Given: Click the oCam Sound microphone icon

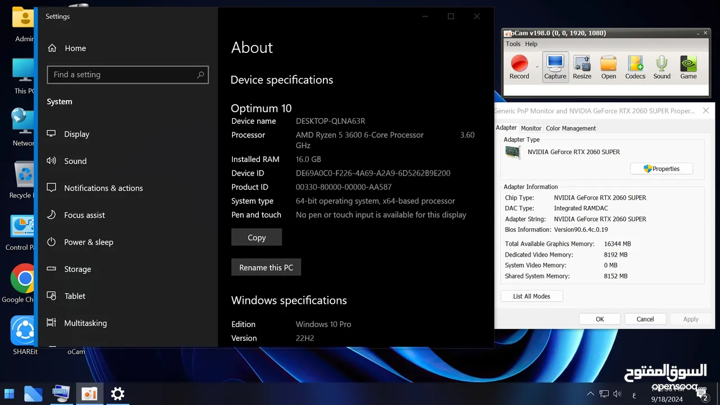Looking at the screenshot, I should pos(662,67).
